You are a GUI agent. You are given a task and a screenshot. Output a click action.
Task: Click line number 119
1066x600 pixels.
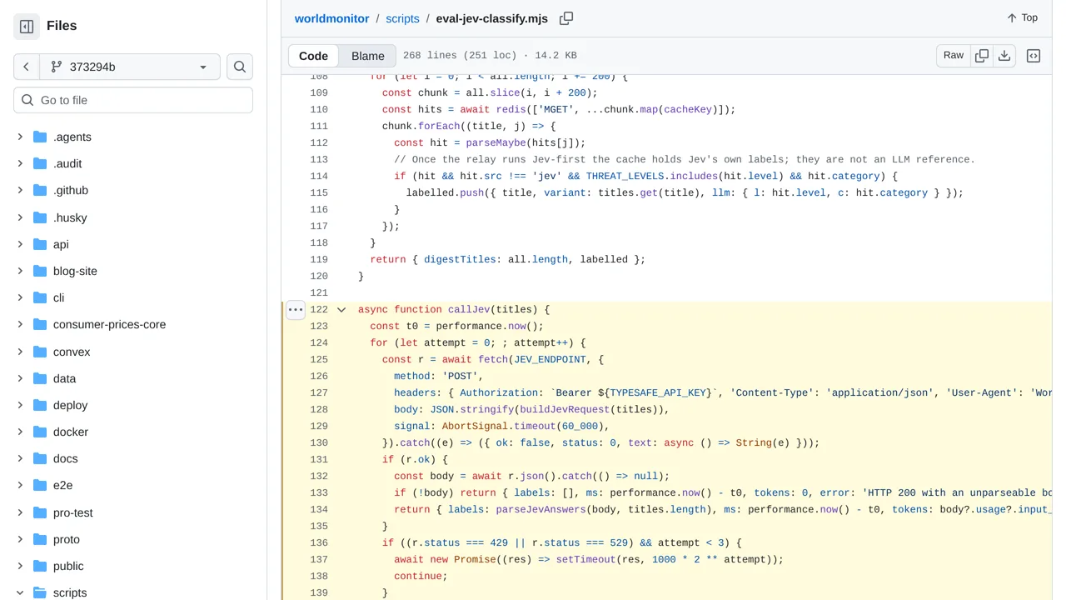[x=318, y=259]
